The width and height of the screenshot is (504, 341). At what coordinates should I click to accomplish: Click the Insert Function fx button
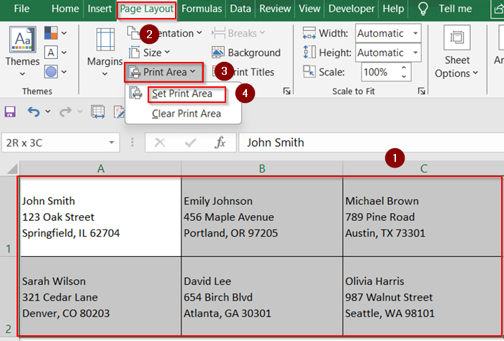point(220,142)
